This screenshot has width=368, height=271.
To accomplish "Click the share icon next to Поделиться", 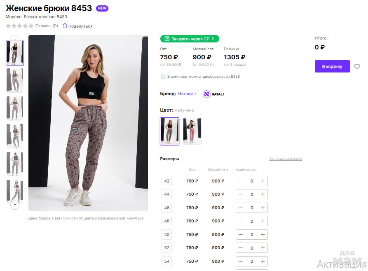I will pyautogui.click(x=65, y=26).
